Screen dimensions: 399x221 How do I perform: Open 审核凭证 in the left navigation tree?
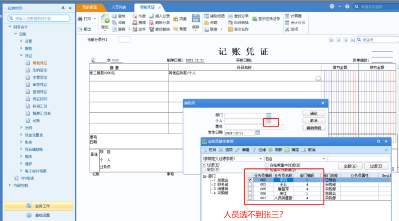(x=40, y=84)
